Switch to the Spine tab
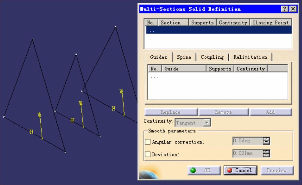The image size is (302, 185). (184, 57)
